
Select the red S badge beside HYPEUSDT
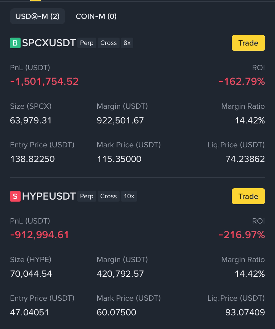(15, 196)
